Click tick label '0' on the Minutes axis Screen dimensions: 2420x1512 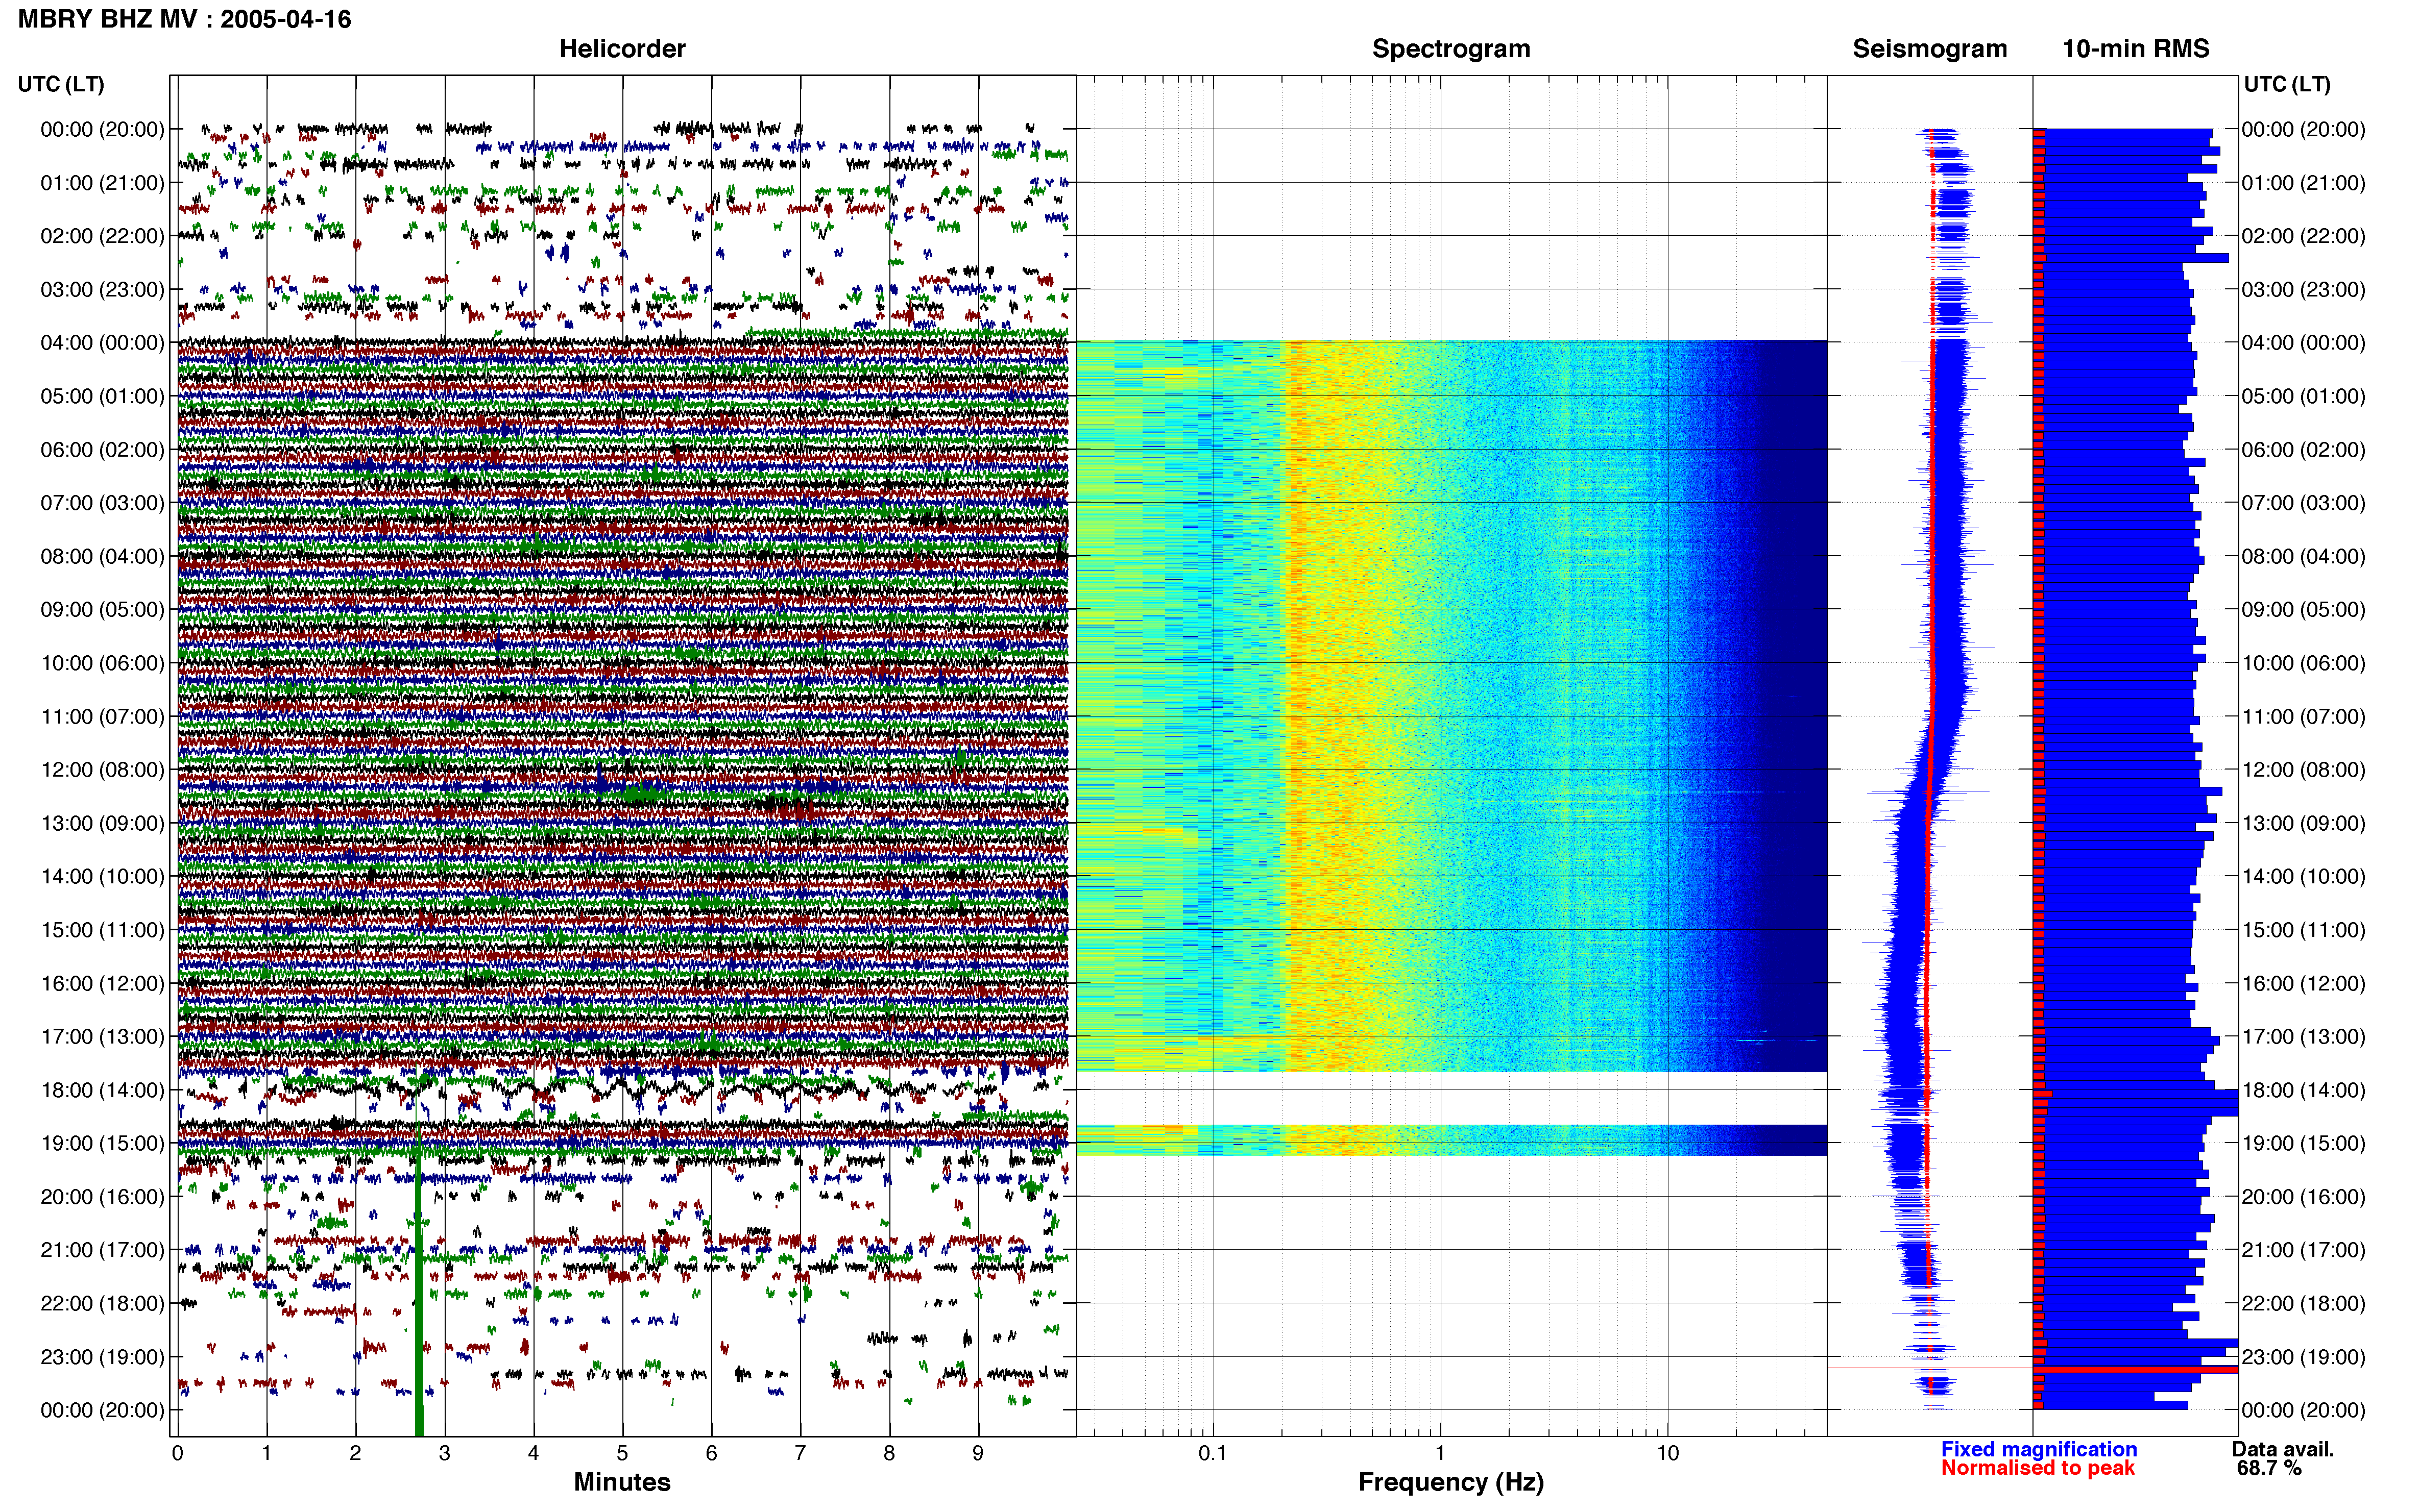point(177,1453)
